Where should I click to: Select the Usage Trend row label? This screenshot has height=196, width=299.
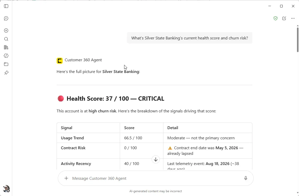pos(72,138)
